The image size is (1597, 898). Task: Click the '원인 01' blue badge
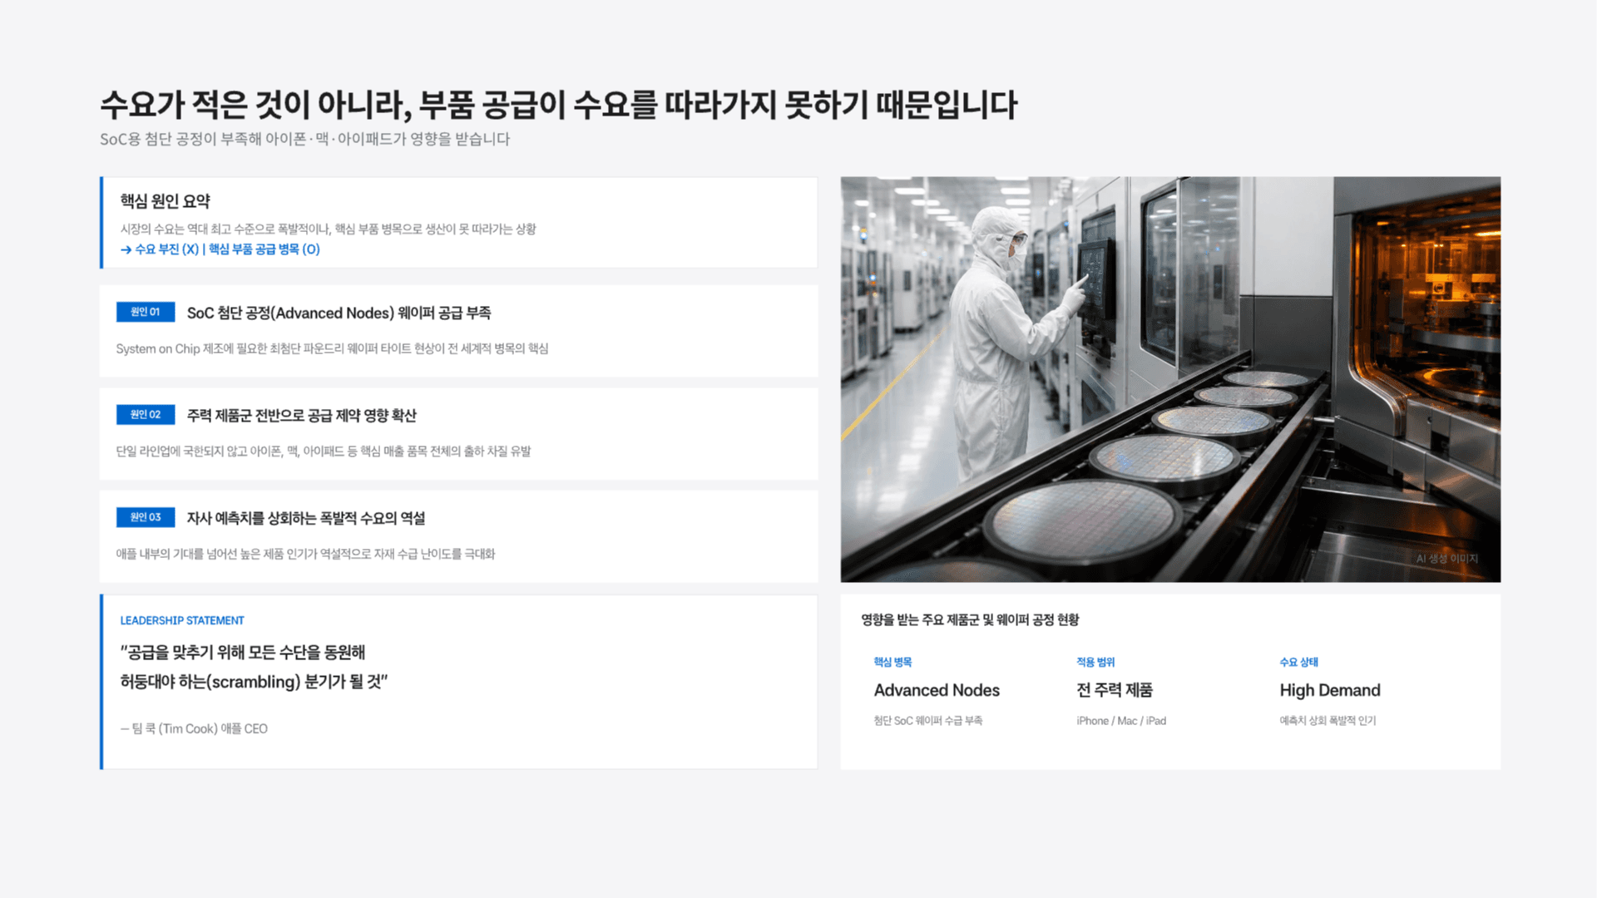(x=146, y=312)
